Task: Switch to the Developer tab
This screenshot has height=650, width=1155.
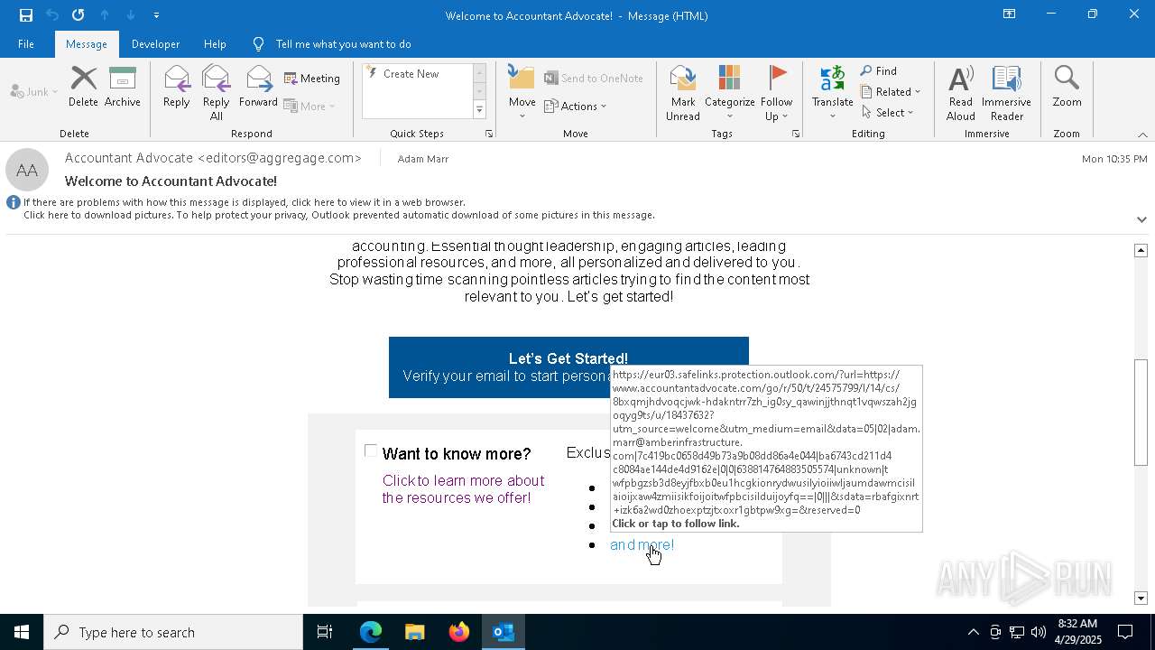Action: (x=155, y=44)
